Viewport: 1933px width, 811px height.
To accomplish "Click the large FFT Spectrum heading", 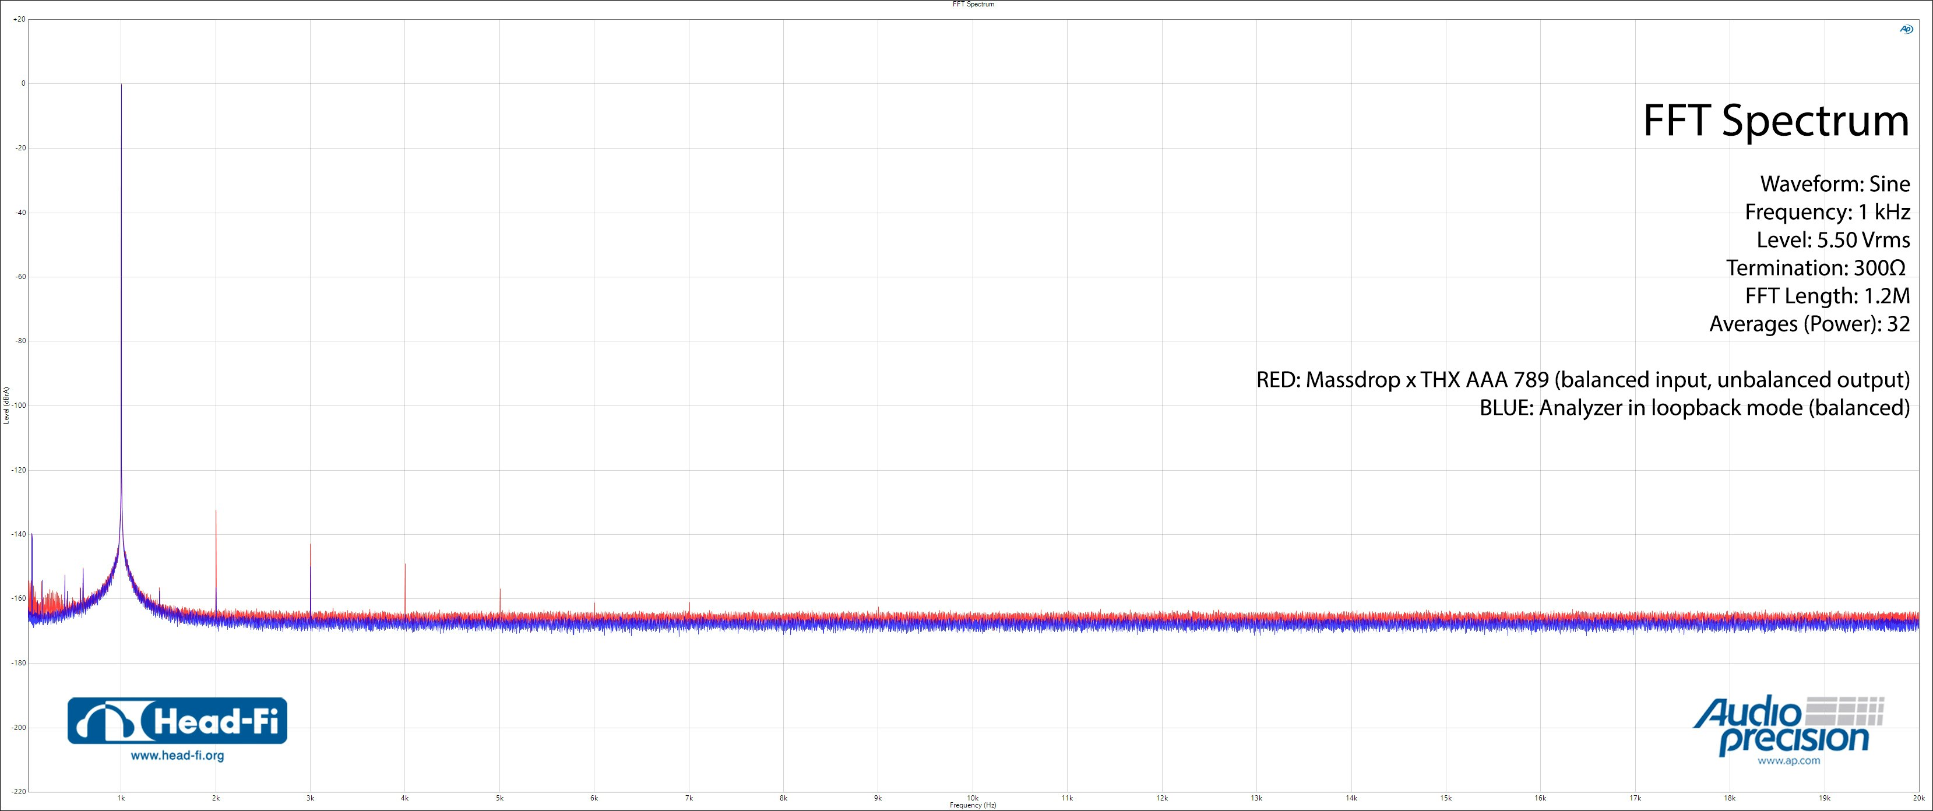I will click(1776, 120).
